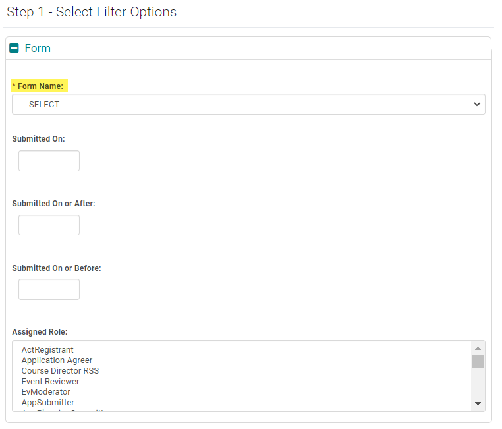Select Application Agreer role option
The width and height of the screenshot is (502, 429).
pyautogui.click(x=57, y=360)
